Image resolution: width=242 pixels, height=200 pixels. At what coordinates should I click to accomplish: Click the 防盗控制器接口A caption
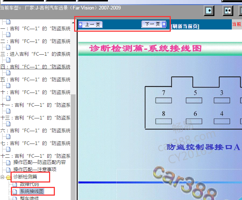pos(203,147)
